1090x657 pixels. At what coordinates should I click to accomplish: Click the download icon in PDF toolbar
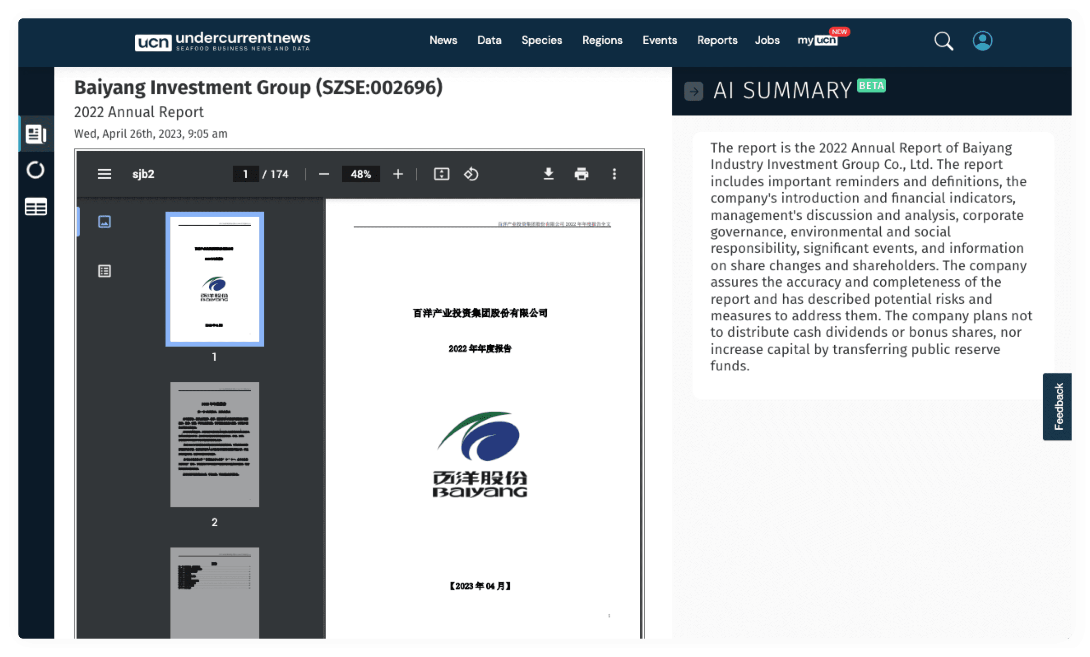547,173
